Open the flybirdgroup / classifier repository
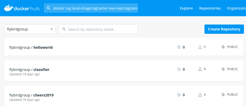The image size is (246, 106). [29, 69]
